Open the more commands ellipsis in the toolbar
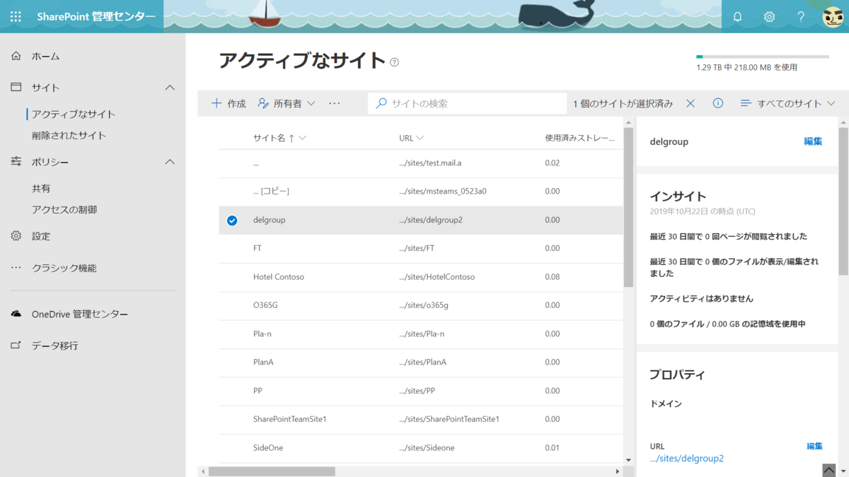This screenshot has height=477, width=849. point(335,103)
